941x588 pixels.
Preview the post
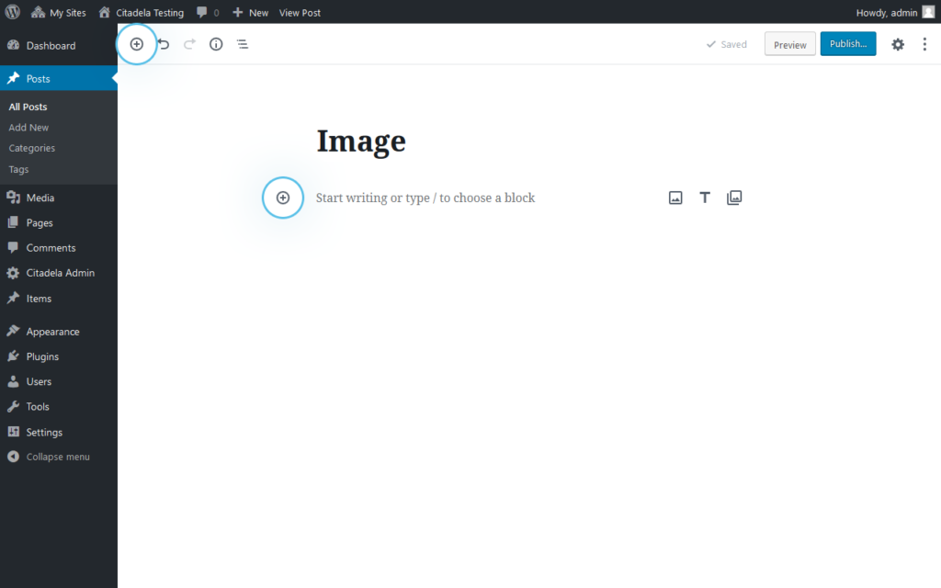click(x=789, y=43)
